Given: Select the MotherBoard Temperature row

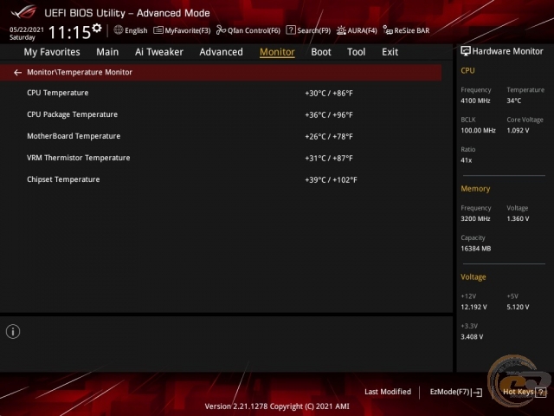Looking at the screenshot, I should point(221,136).
